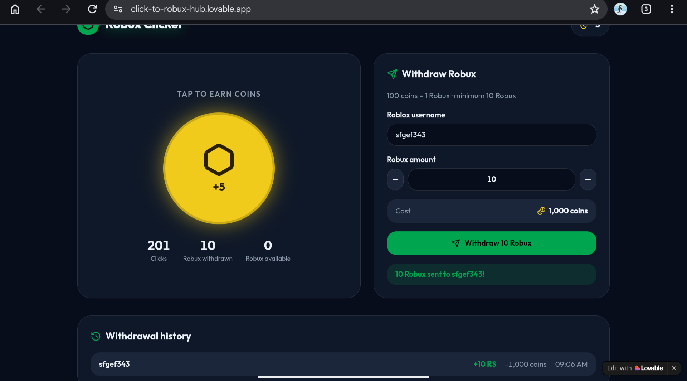Click the 10 Robux withdrawn stat

click(x=208, y=250)
